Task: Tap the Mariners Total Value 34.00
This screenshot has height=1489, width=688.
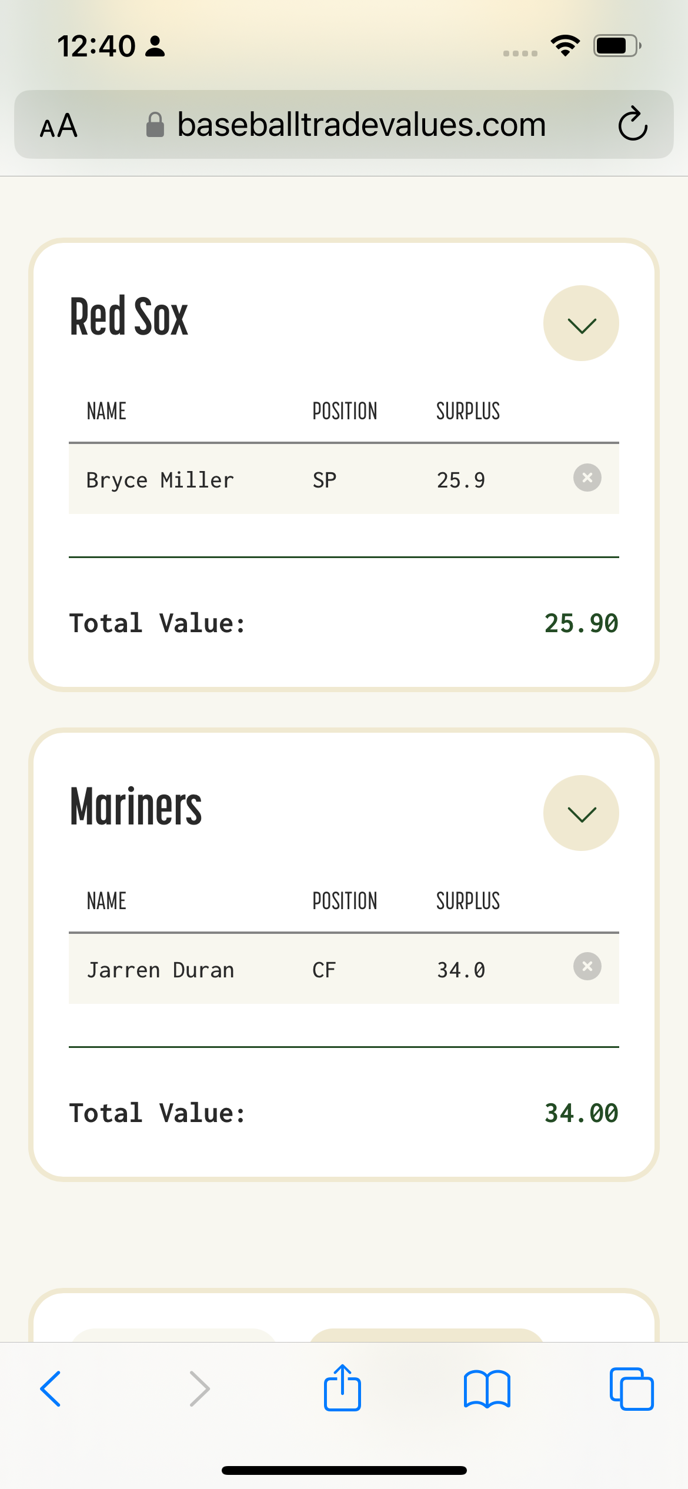Action: (581, 1113)
